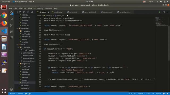Image resolution: width=170 pixels, height=95 pixels.
Task: Open the View menu
Action: [x=30, y=8]
